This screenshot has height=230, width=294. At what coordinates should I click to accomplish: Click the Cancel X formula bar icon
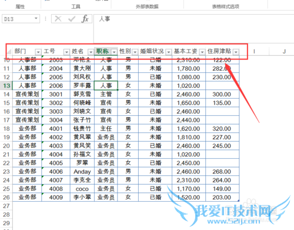[58, 19]
